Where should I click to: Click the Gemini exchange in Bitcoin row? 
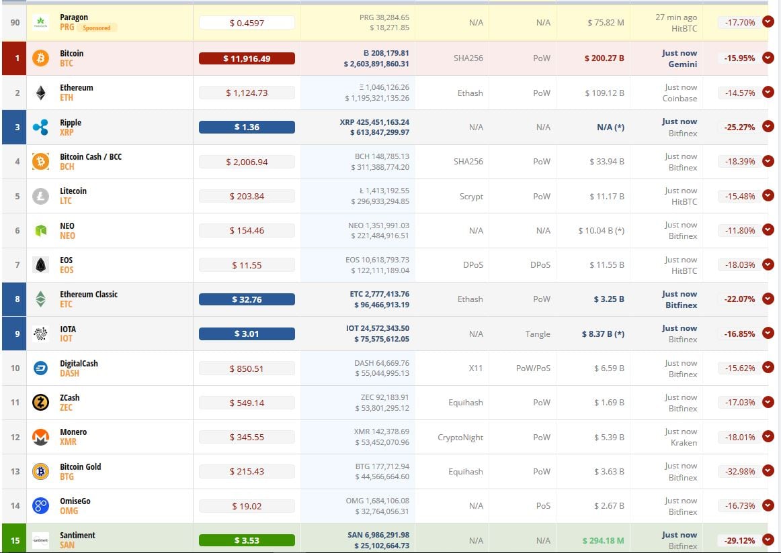tap(683, 64)
